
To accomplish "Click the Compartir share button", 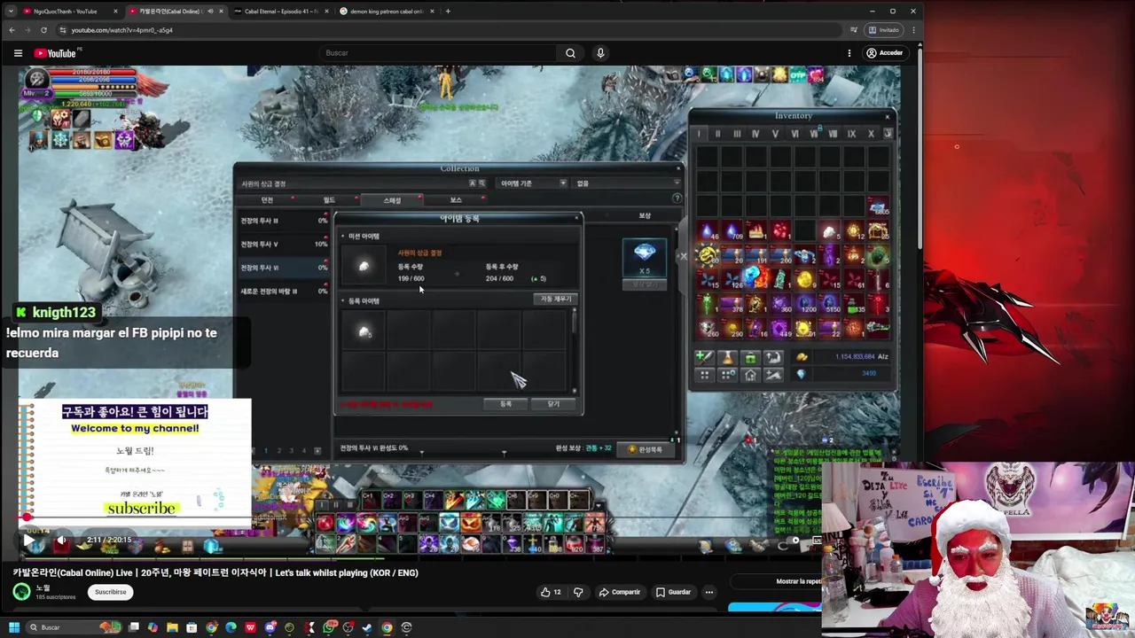I will pyautogui.click(x=619, y=592).
